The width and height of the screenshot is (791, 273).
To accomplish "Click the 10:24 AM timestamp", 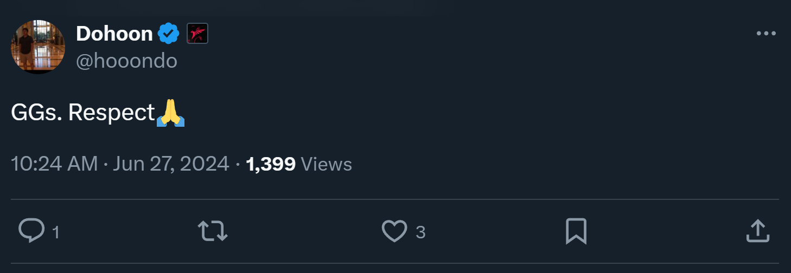I will point(54,164).
